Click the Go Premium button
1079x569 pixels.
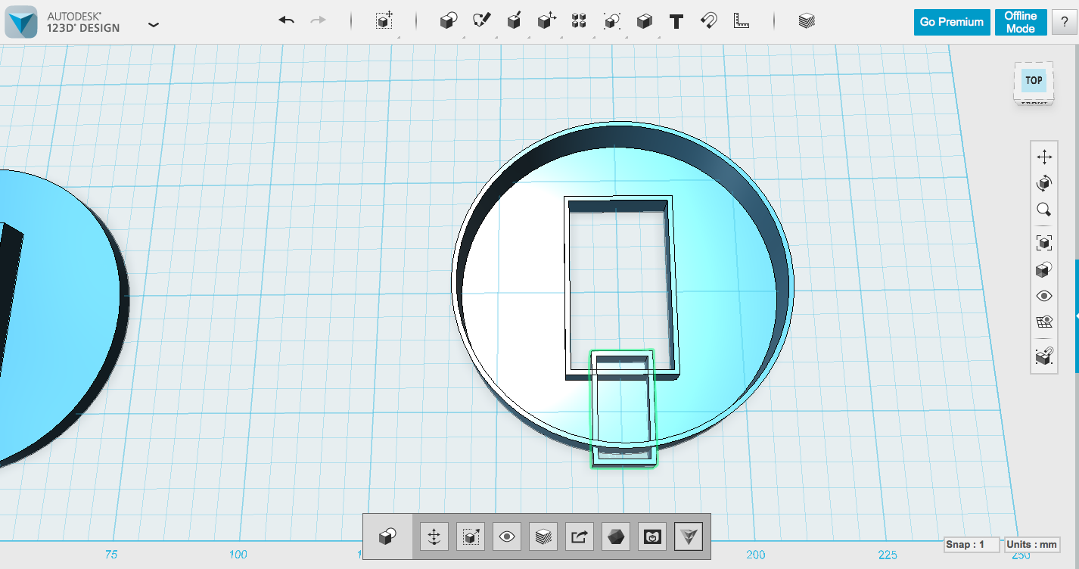tap(951, 22)
